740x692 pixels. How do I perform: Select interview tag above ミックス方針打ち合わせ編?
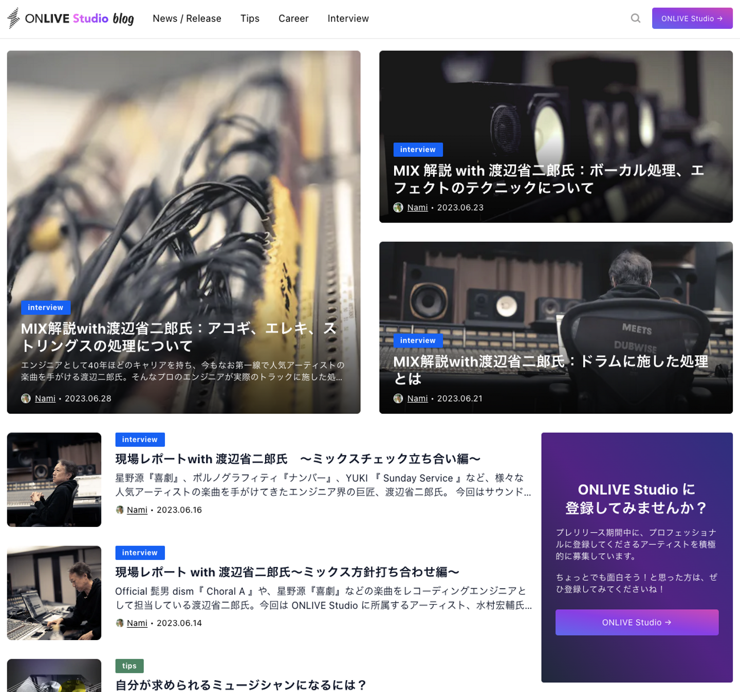[140, 553]
